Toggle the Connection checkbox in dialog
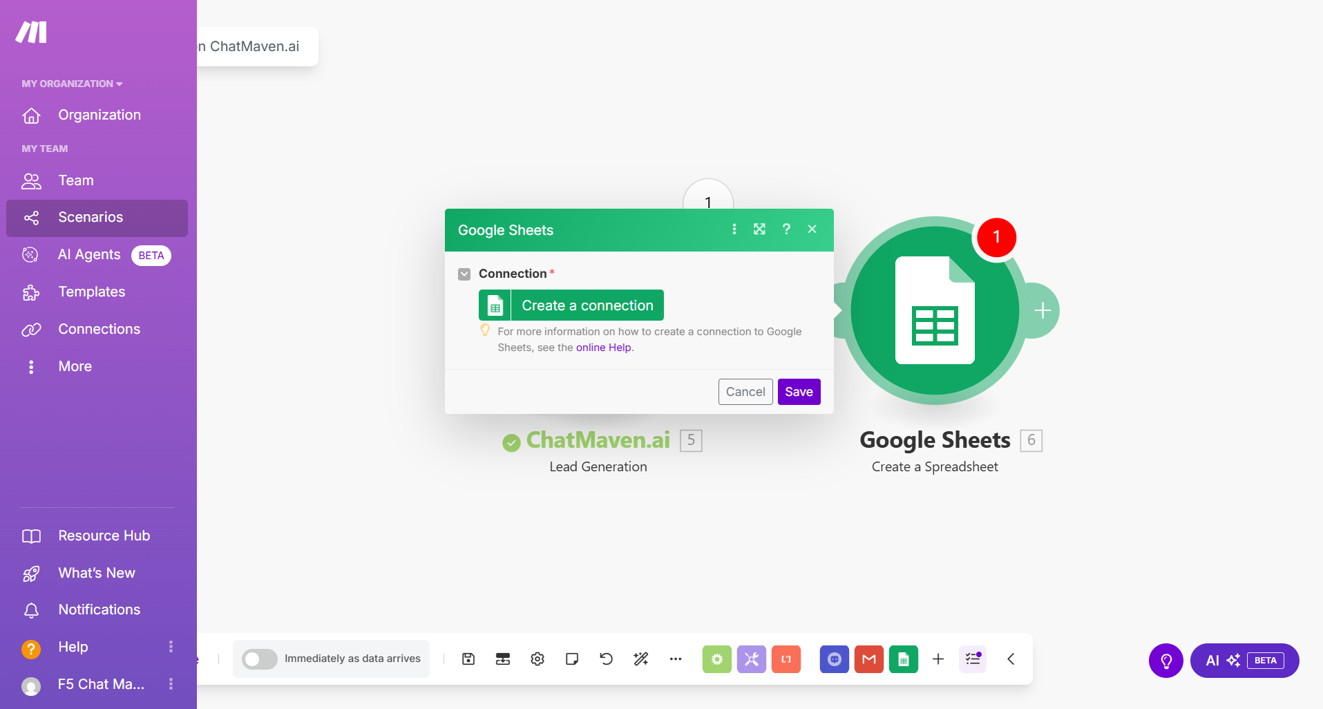The height and width of the screenshot is (709, 1323). click(464, 274)
